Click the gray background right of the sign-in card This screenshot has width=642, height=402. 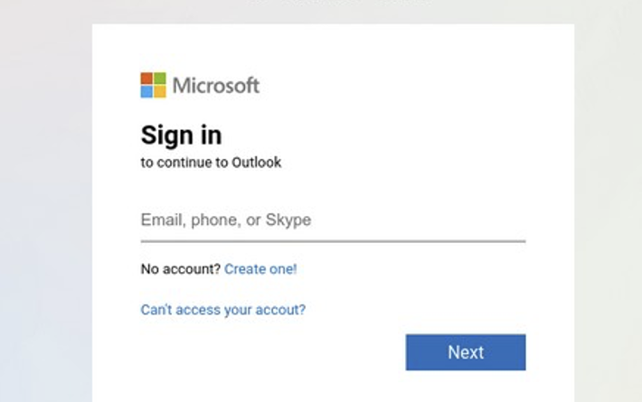(x=608, y=204)
